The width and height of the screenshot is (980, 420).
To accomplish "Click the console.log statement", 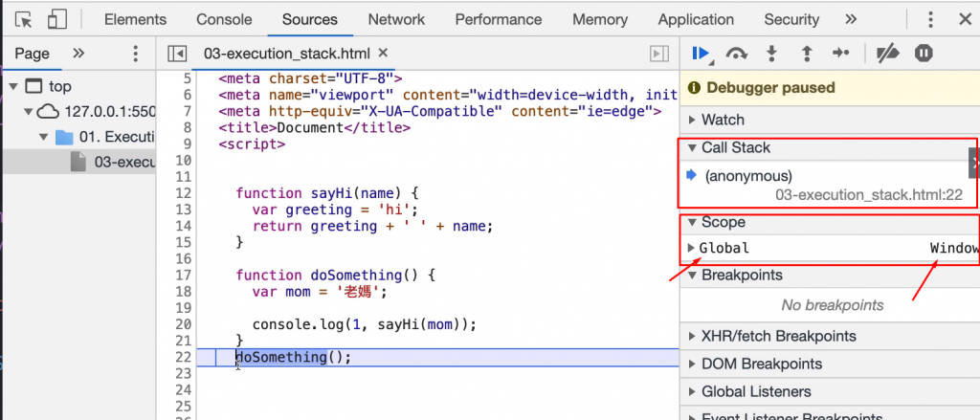I will [365, 324].
